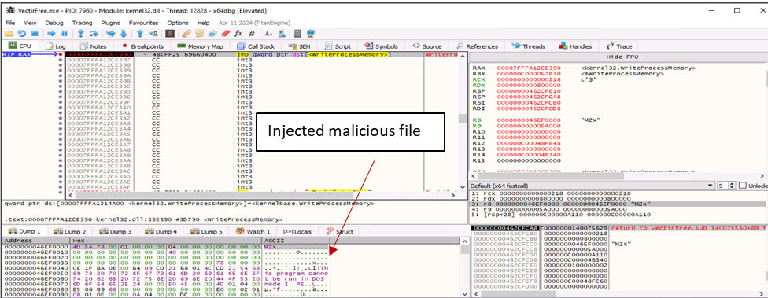
Task: Toggle breakpoint at address 00007FFFA12CE390
Action: click(61, 54)
